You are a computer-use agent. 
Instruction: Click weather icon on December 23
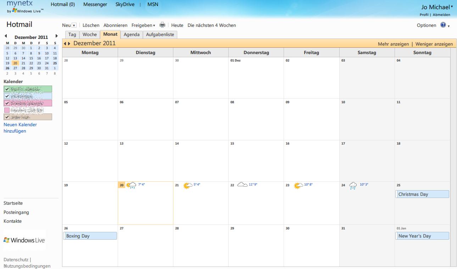click(x=299, y=185)
